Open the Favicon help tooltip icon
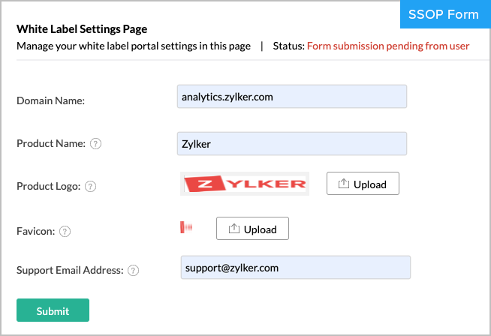The height and width of the screenshot is (336, 491). click(x=65, y=232)
